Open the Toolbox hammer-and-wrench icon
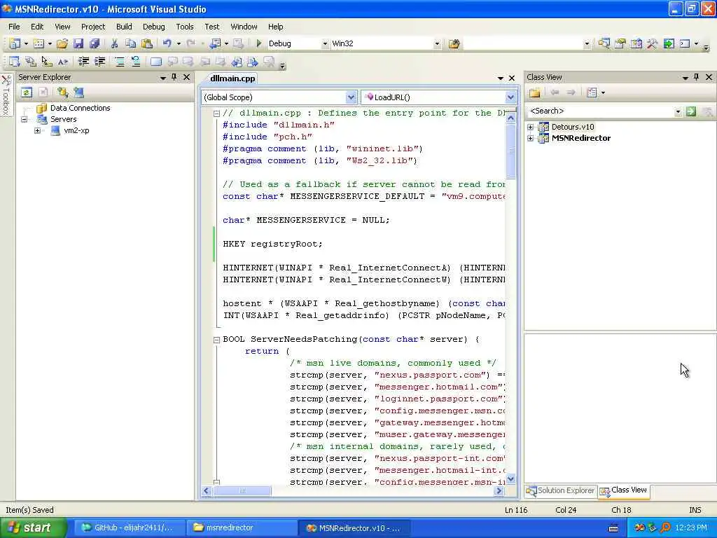The image size is (717, 538). click(x=652, y=43)
